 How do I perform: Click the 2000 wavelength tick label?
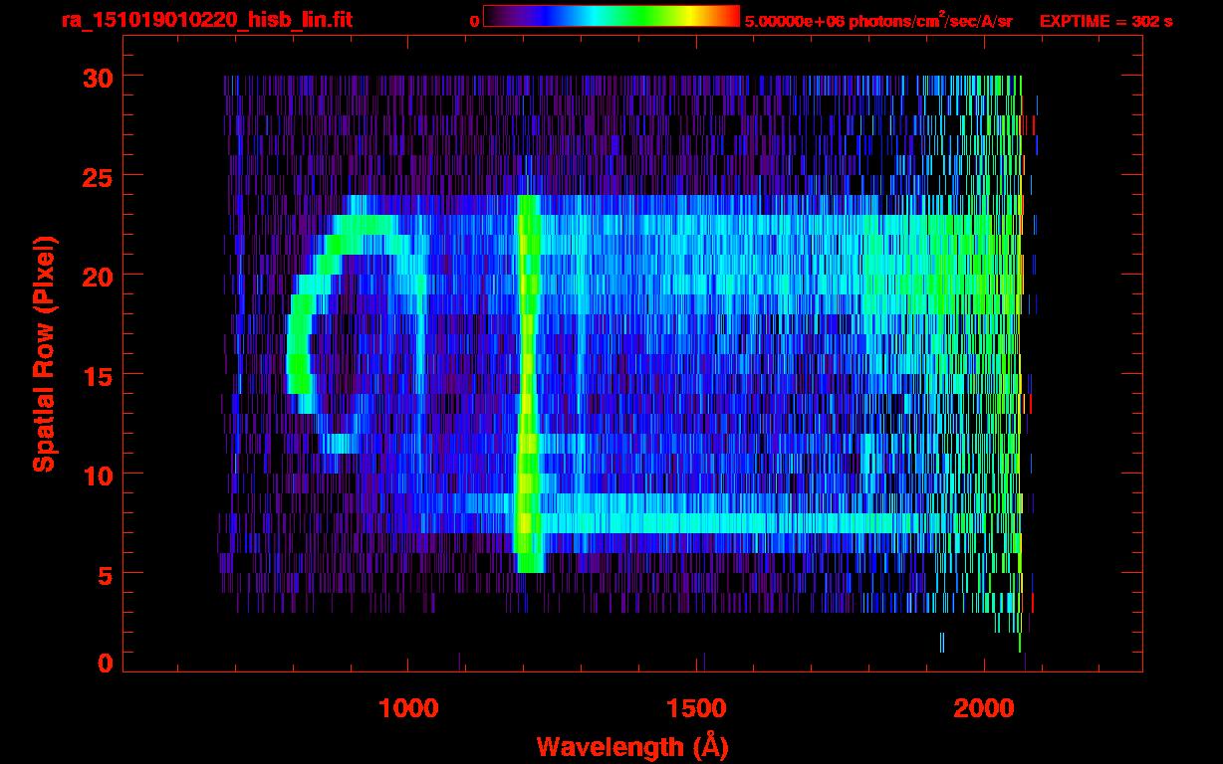pos(984,708)
